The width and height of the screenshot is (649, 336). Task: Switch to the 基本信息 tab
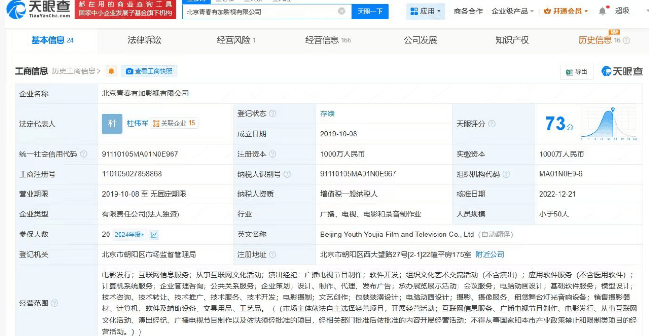[x=52, y=40]
